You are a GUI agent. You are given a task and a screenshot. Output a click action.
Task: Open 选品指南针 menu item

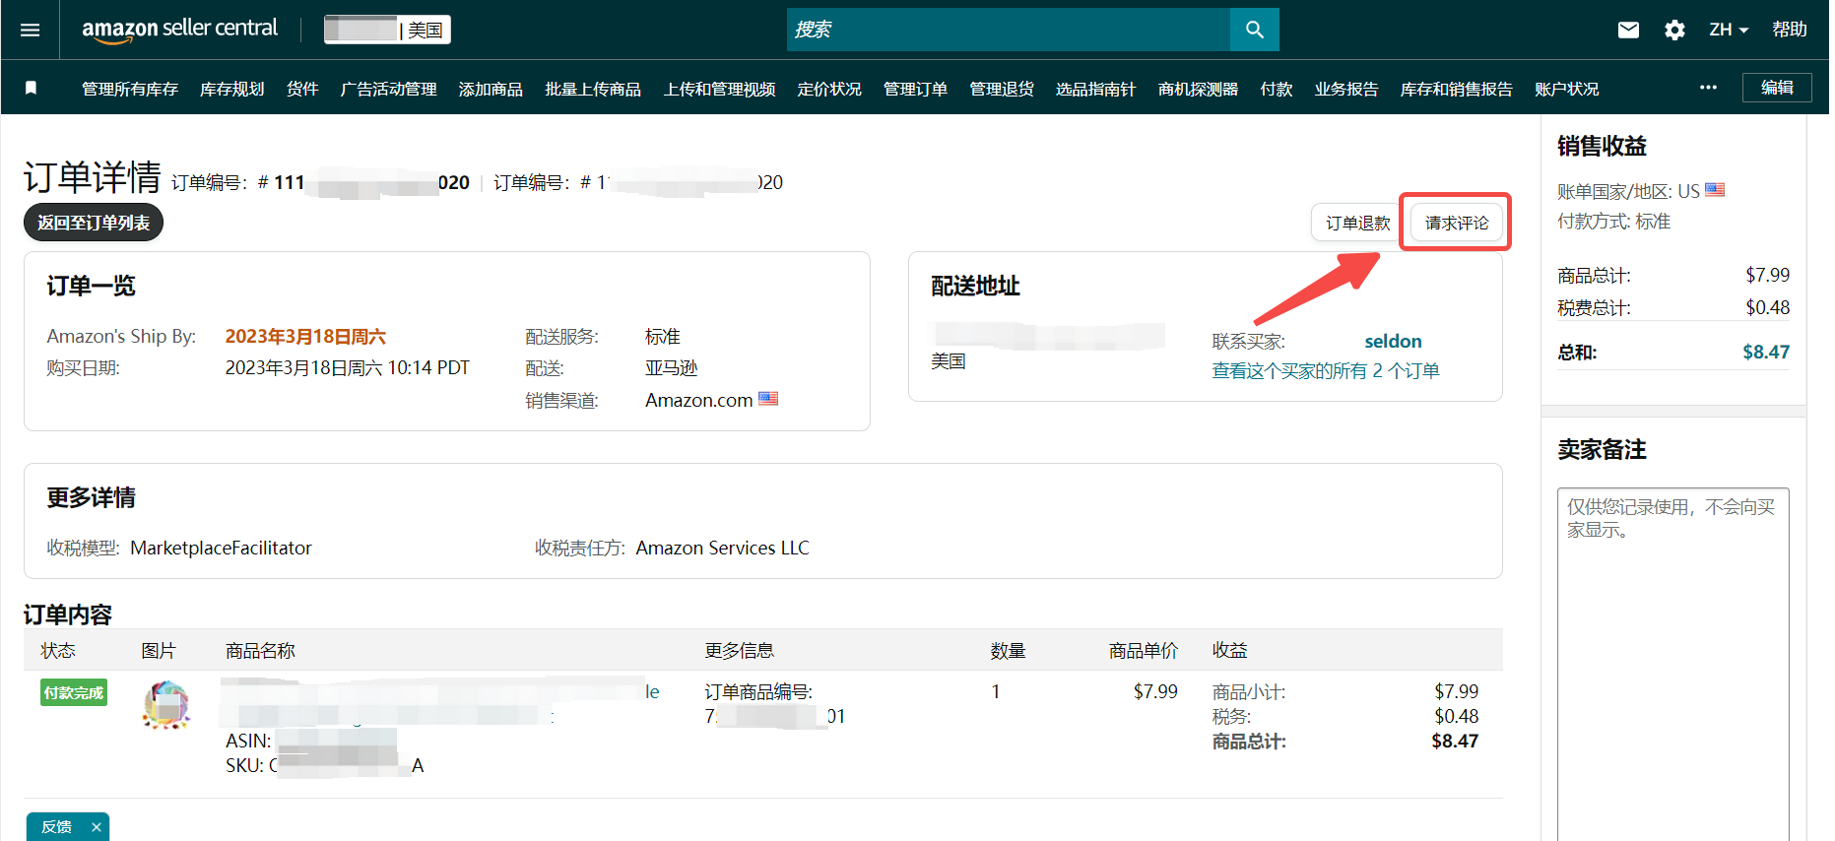pyautogui.click(x=1096, y=89)
